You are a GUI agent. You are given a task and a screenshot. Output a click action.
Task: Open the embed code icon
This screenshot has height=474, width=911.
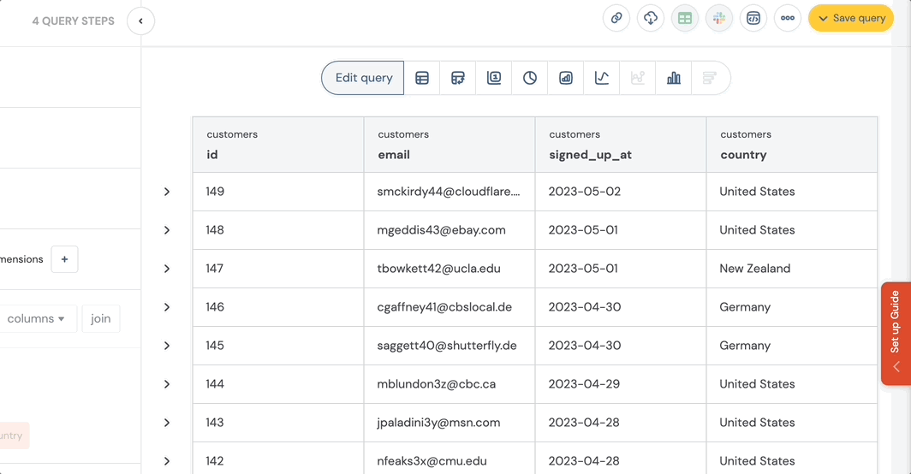[753, 18]
